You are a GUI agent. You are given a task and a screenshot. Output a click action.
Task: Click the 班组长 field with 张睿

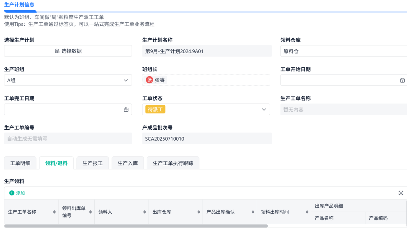click(206, 80)
